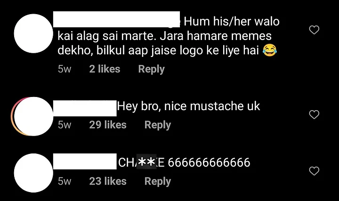Click the 5w timestamp beside '2 likes'
Image resolution: width=339 pixels, height=201 pixels.
(65, 69)
